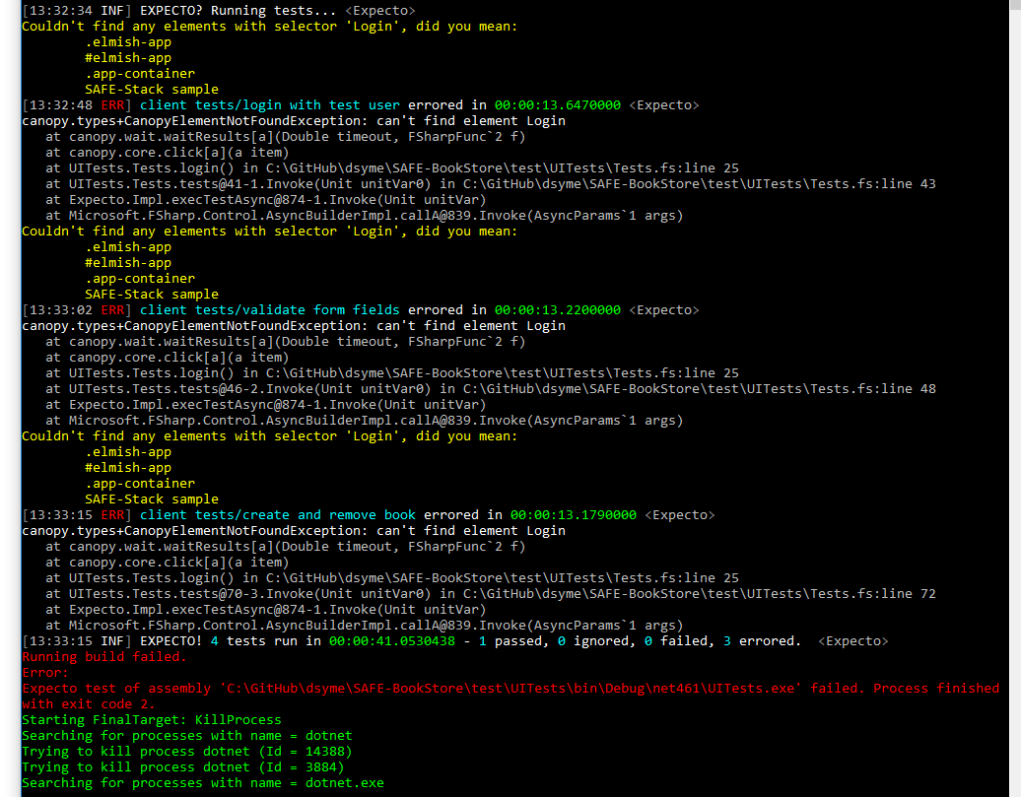Click the '3 errored.' result text

point(763,641)
